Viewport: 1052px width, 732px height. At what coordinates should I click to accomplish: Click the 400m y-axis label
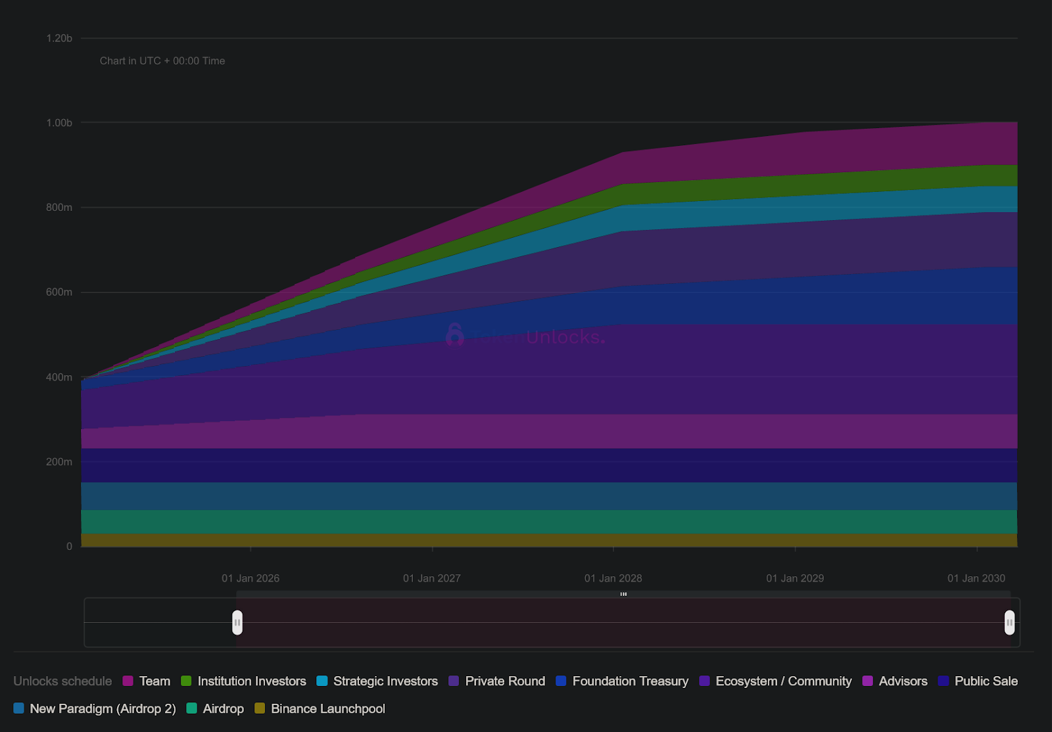59,377
